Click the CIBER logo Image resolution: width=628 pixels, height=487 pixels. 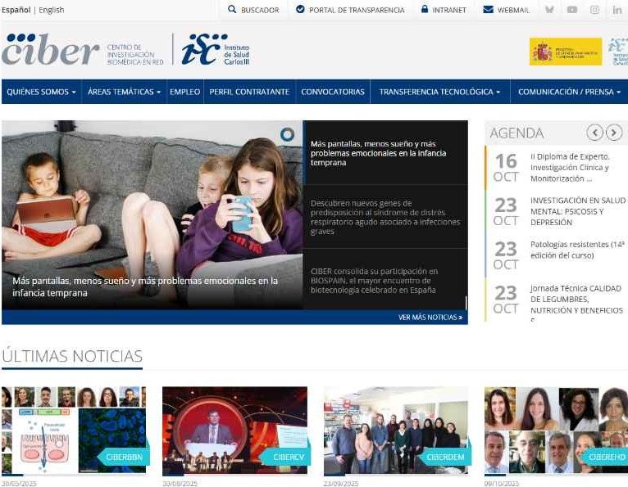(x=51, y=51)
